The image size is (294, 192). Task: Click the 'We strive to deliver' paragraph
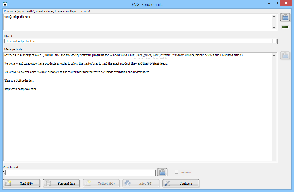tap(77, 72)
